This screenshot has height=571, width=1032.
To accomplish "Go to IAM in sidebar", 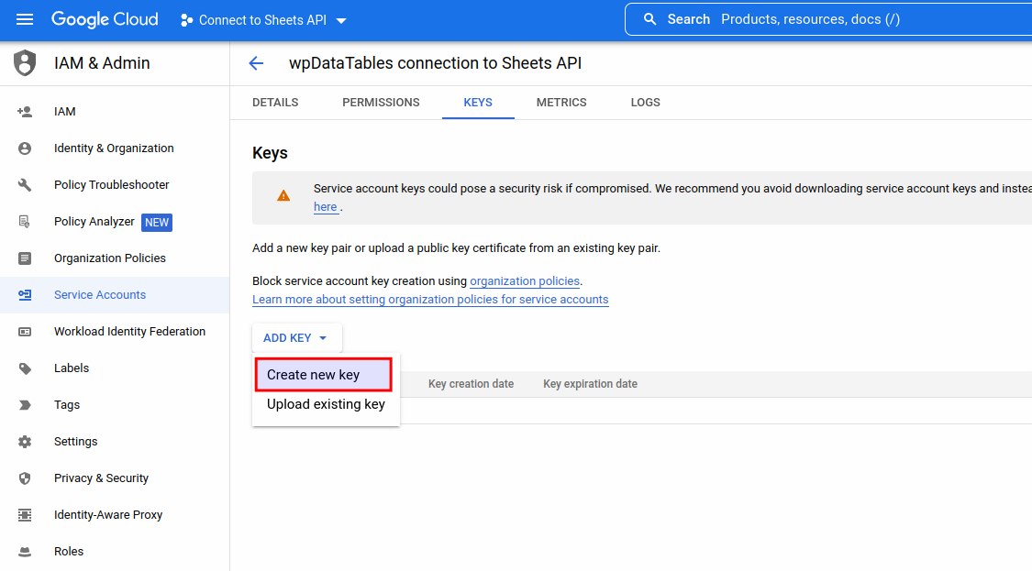I will (x=64, y=112).
